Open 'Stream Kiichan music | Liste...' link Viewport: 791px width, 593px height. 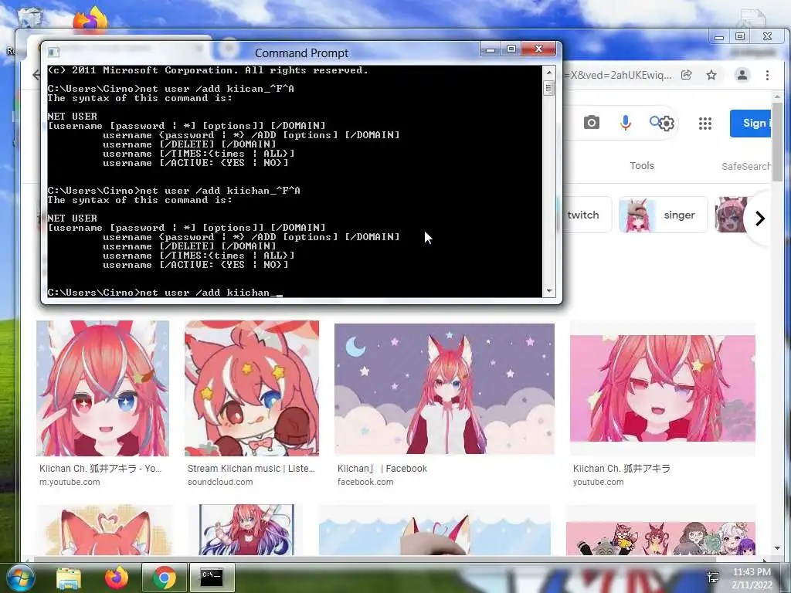tap(251, 469)
